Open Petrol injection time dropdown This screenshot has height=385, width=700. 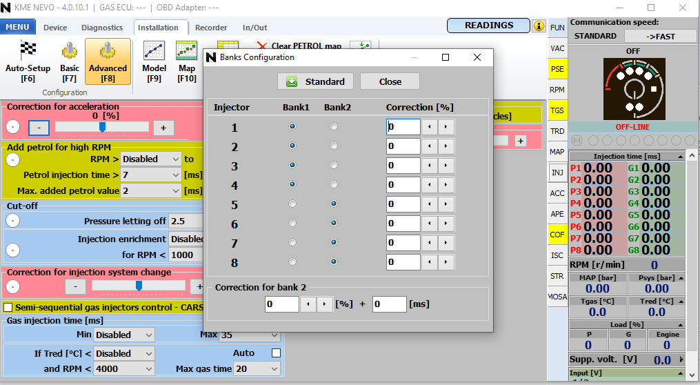tap(151, 175)
